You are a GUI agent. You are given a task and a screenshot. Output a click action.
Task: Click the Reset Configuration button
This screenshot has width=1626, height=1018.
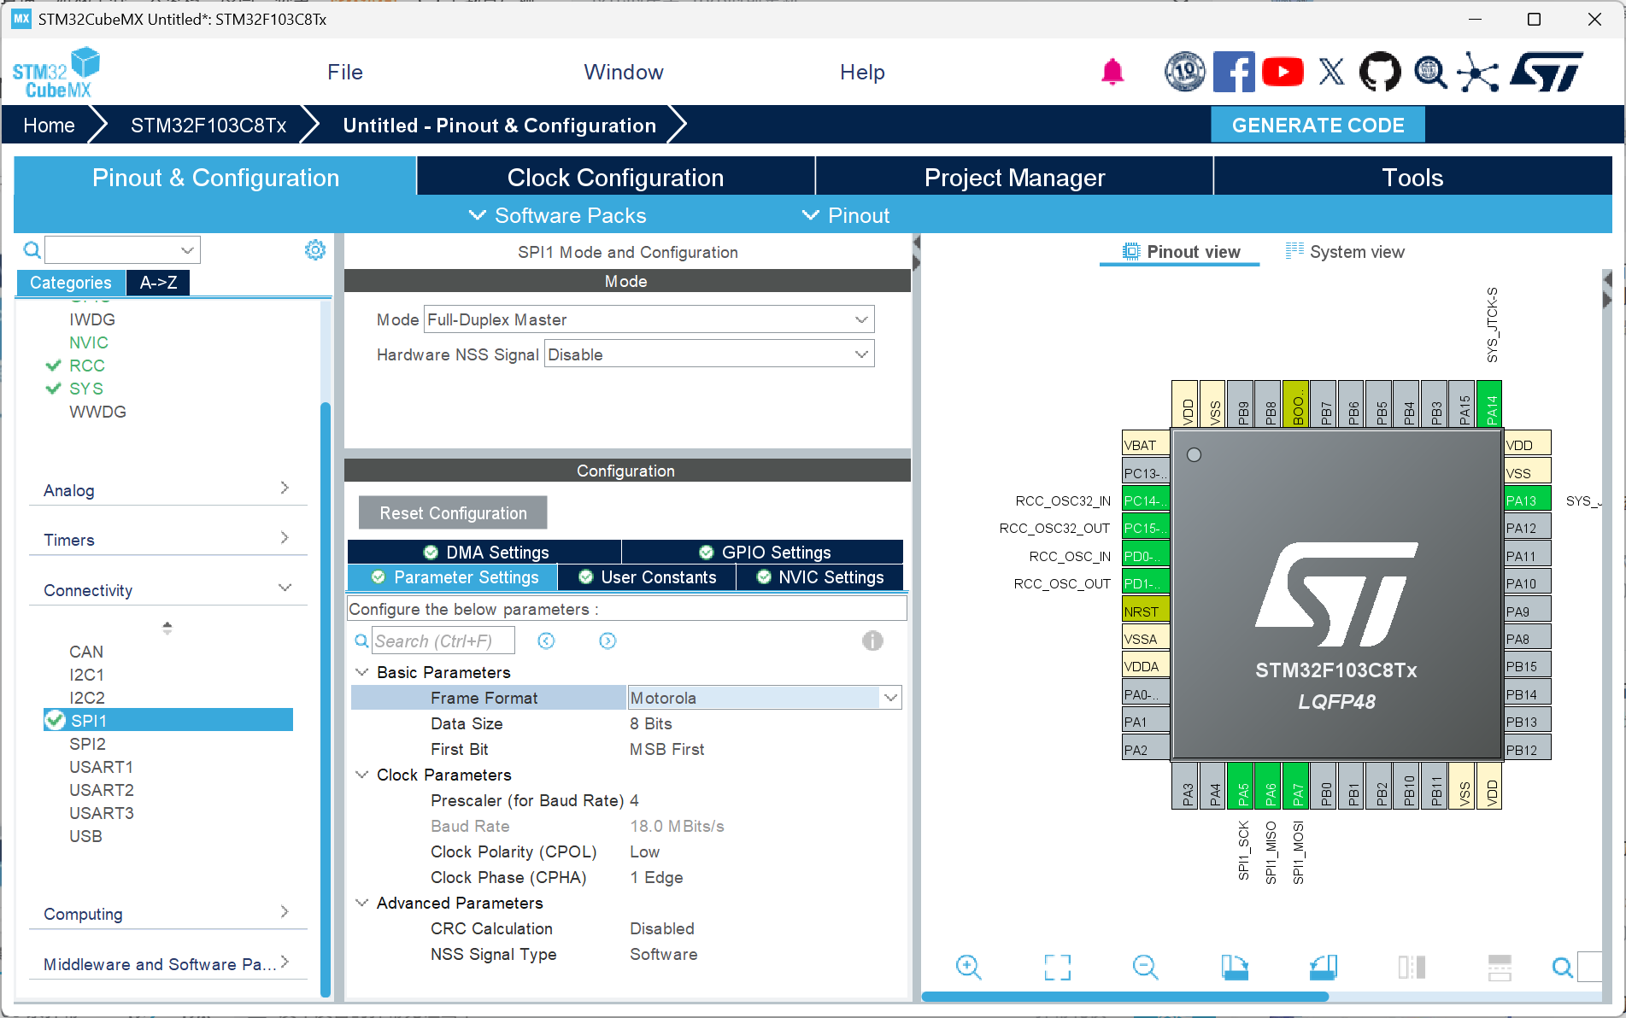coord(453,513)
